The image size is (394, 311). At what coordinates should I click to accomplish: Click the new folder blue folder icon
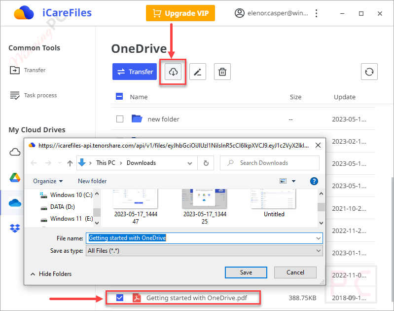(137, 118)
